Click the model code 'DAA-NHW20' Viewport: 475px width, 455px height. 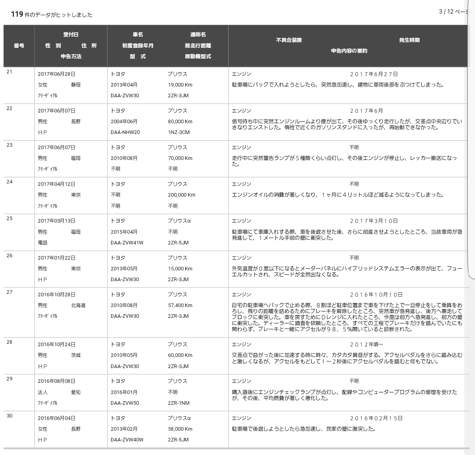(x=125, y=132)
